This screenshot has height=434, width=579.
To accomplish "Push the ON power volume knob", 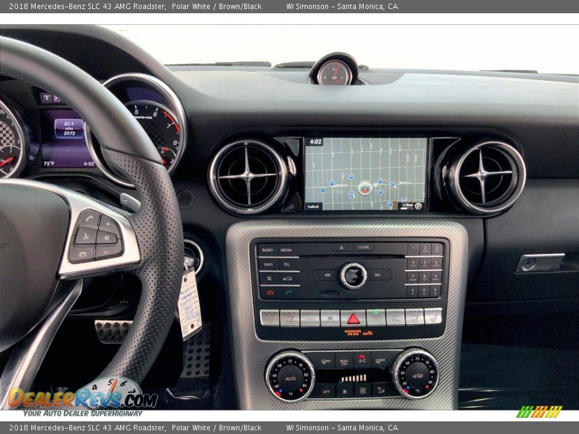I will pos(353,275).
